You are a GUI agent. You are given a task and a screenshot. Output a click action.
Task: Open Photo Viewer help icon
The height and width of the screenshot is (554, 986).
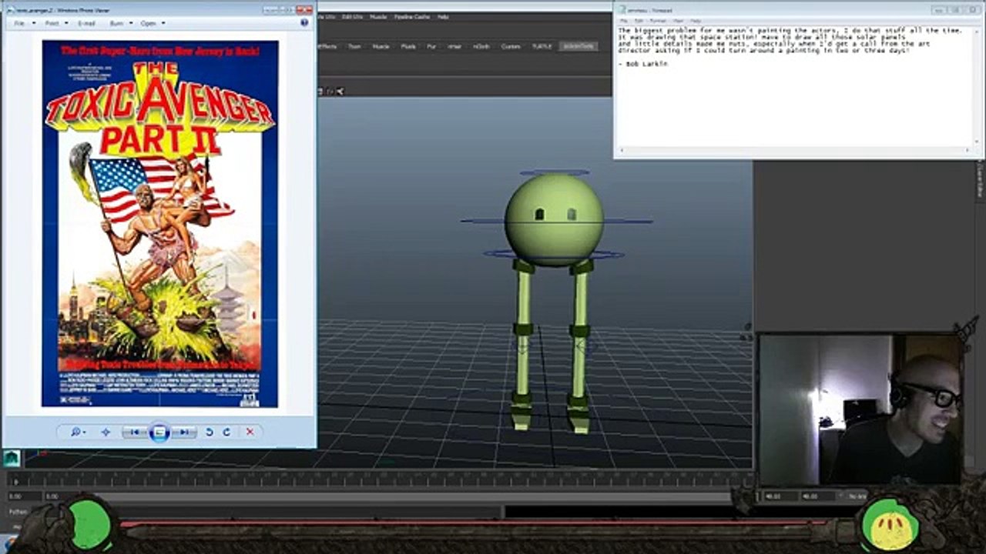304,23
